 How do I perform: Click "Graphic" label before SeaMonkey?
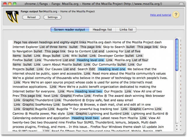(28, 105)
